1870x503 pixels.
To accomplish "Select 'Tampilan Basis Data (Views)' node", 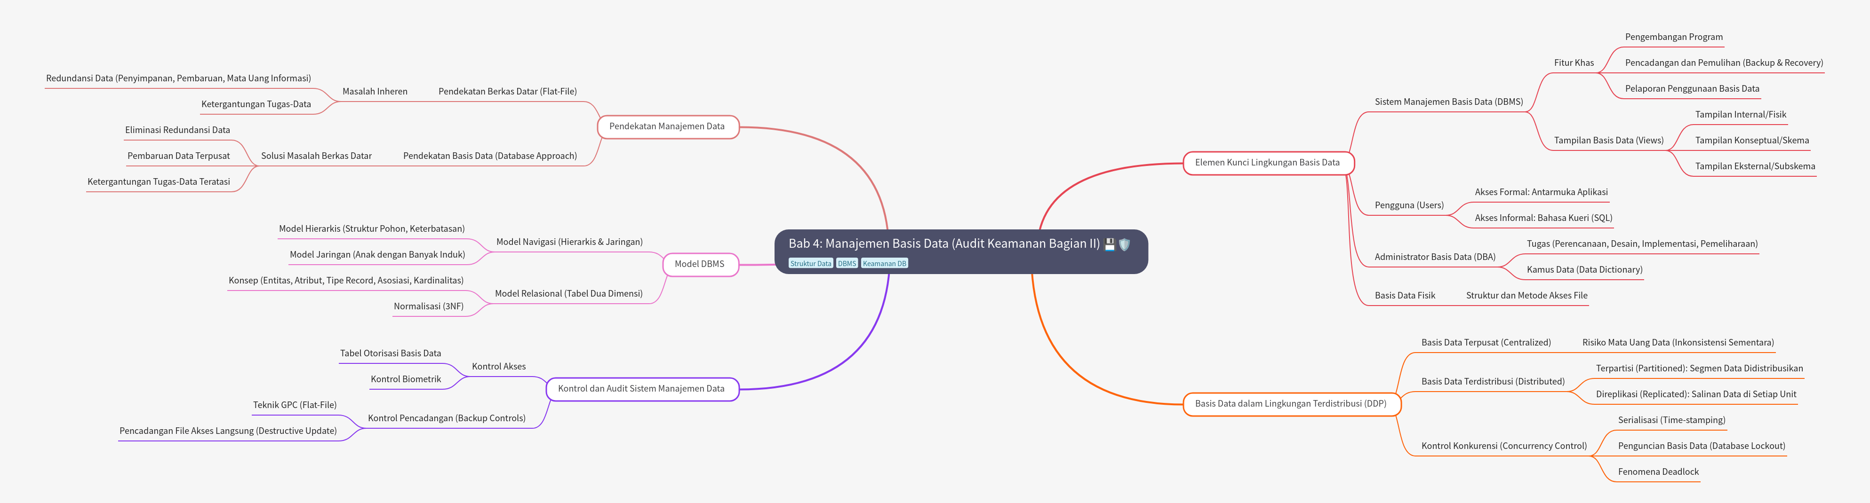I will (x=1608, y=141).
